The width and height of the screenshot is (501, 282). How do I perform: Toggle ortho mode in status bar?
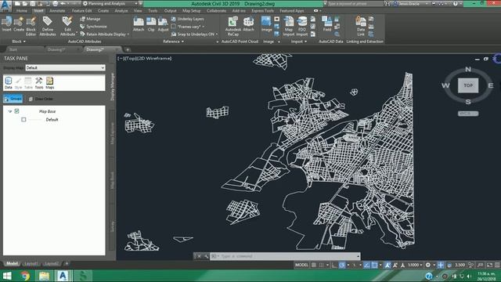334,265
